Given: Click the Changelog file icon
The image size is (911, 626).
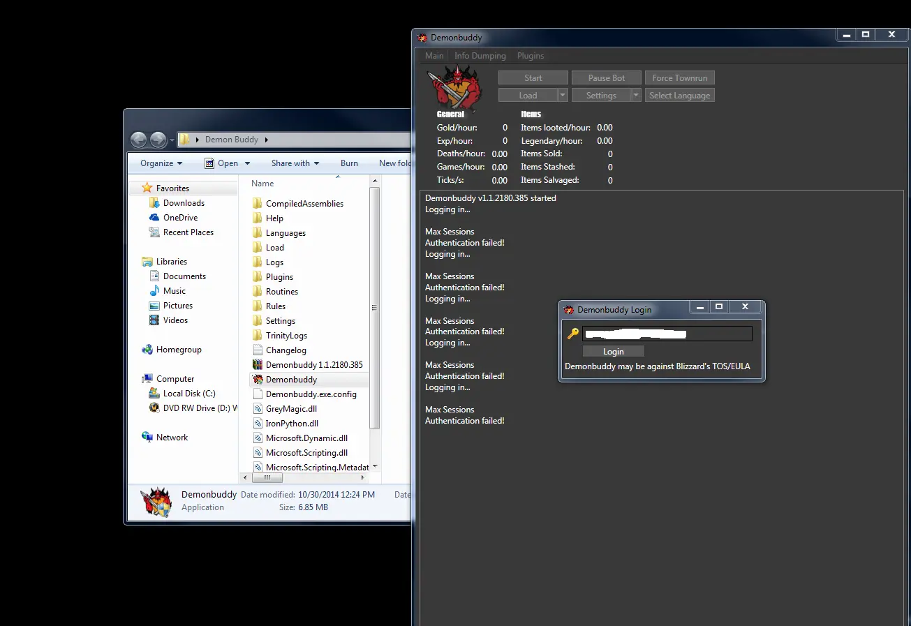Looking at the screenshot, I should [258, 350].
